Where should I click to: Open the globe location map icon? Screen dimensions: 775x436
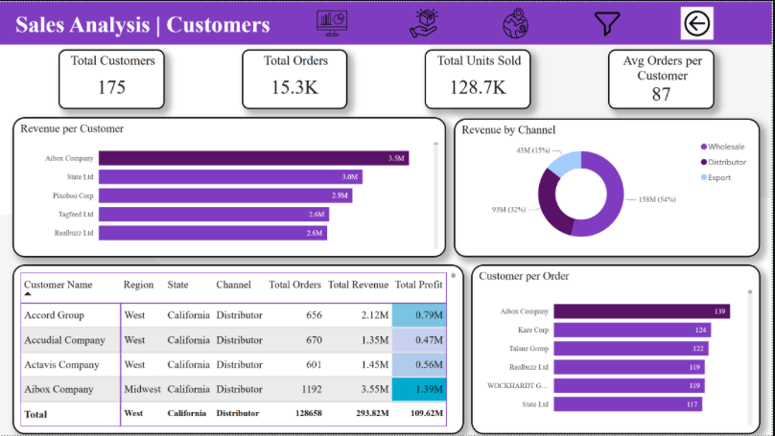click(516, 22)
